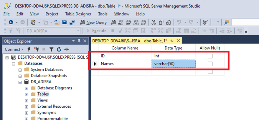Expand the Tables folder
Image resolution: width=259 pixels, height=120 pixels.
pos(27,94)
